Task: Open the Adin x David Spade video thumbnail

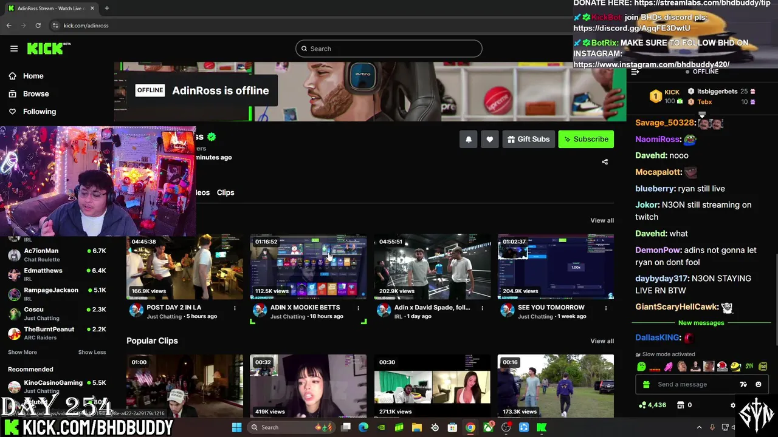Action: click(432, 266)
